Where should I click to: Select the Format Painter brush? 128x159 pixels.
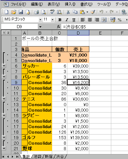pyautogui.click(x=93, y=12)
